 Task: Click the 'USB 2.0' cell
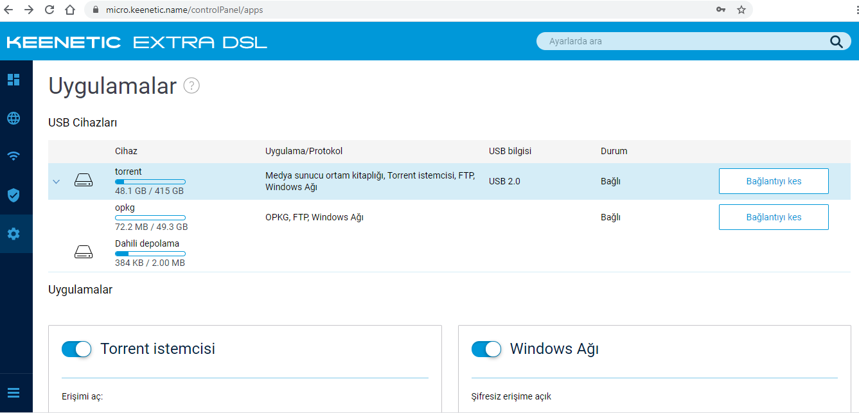point(504,181)
